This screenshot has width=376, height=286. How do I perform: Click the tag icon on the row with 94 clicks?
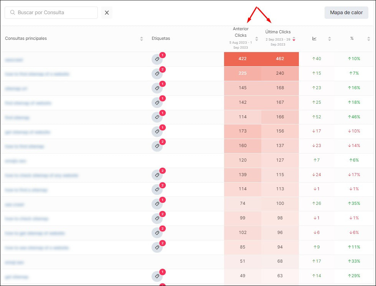pyautogui.click(x=157, y=248)
